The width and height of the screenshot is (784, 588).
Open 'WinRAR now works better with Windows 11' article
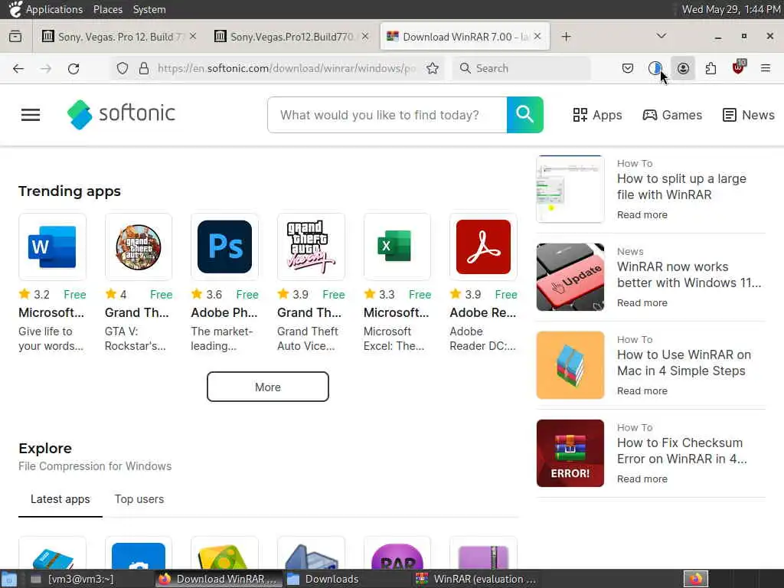click(689, 275)
